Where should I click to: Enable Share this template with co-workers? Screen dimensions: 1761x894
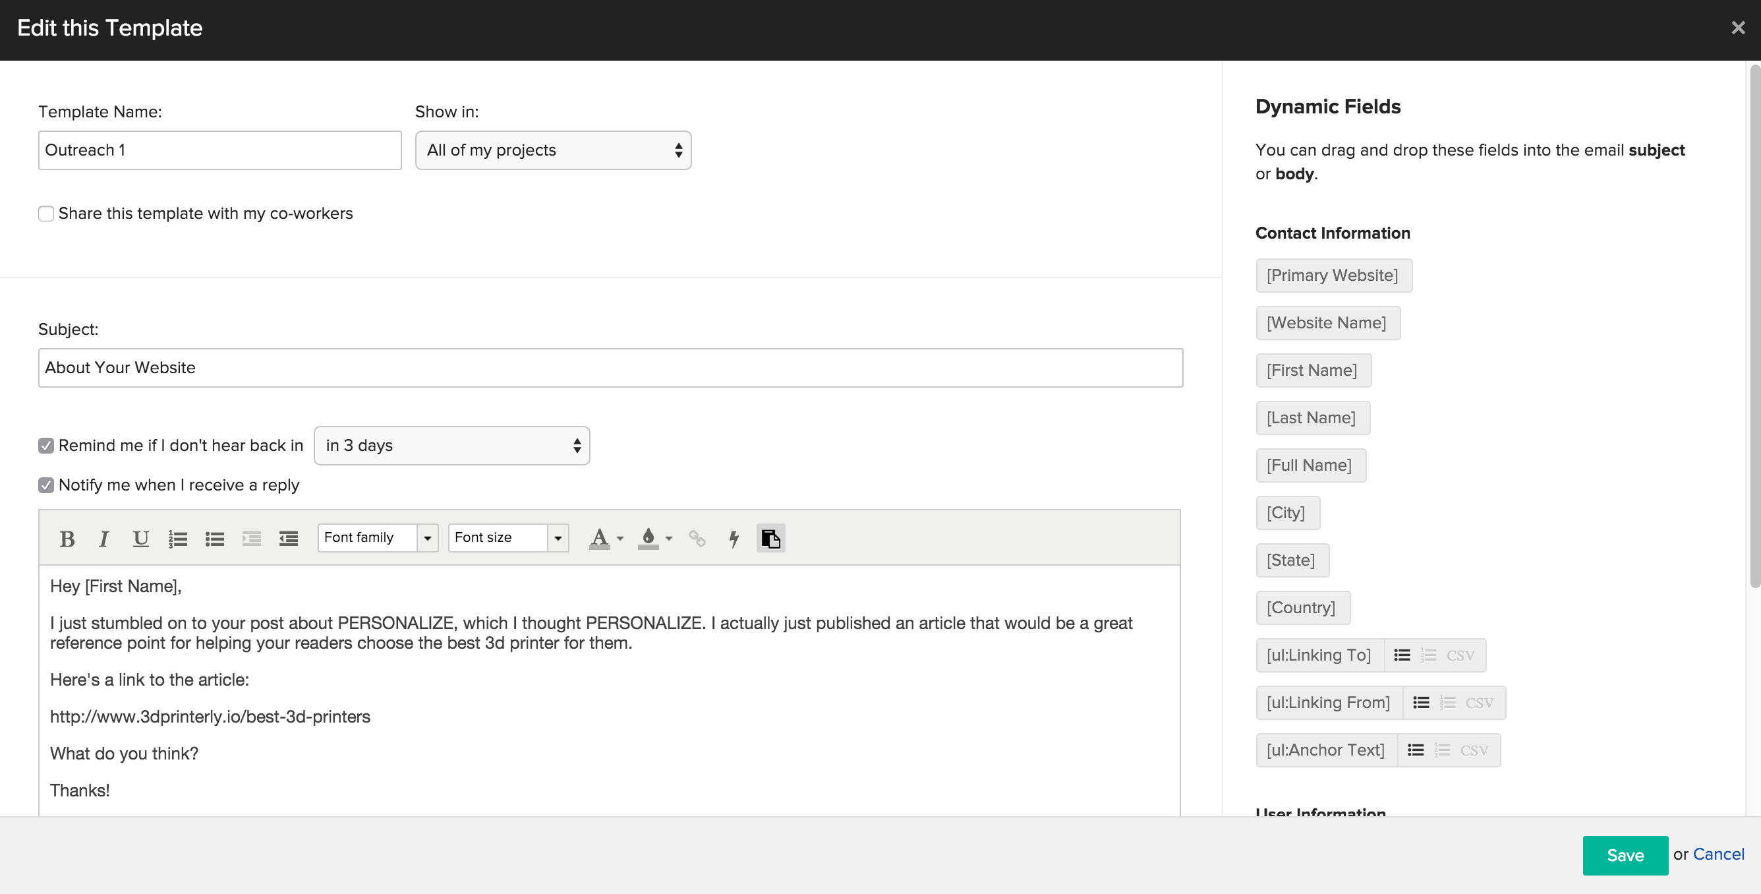click(45, 214)
